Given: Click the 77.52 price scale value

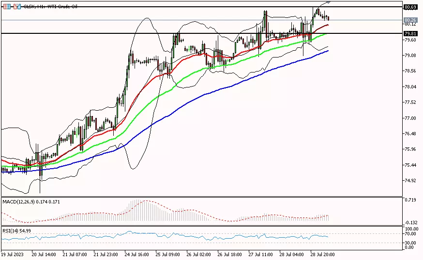Looking at the screenshot, I should (x=410, y=102).
